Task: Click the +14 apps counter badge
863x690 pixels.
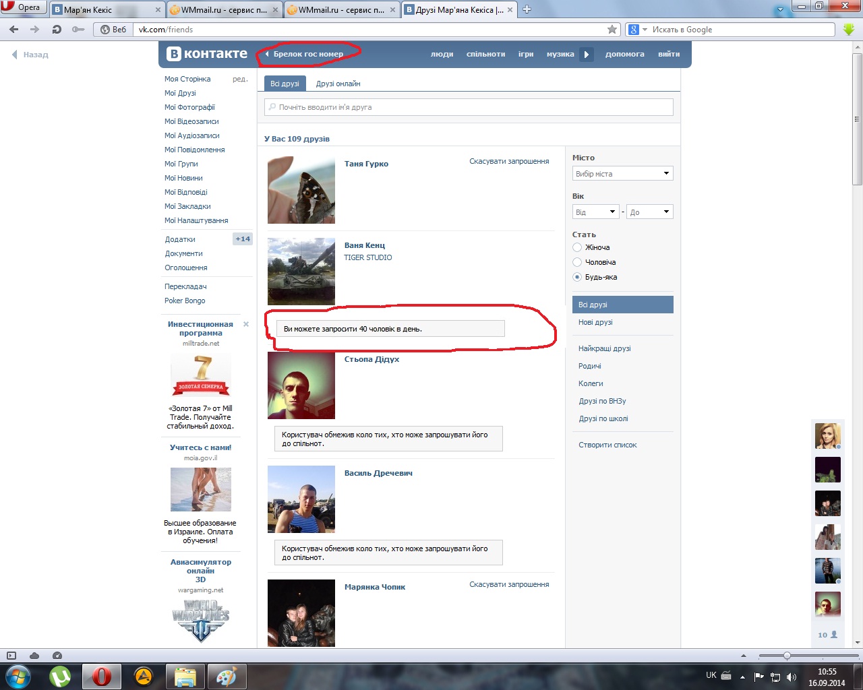Action: click(x=243, y=239)
